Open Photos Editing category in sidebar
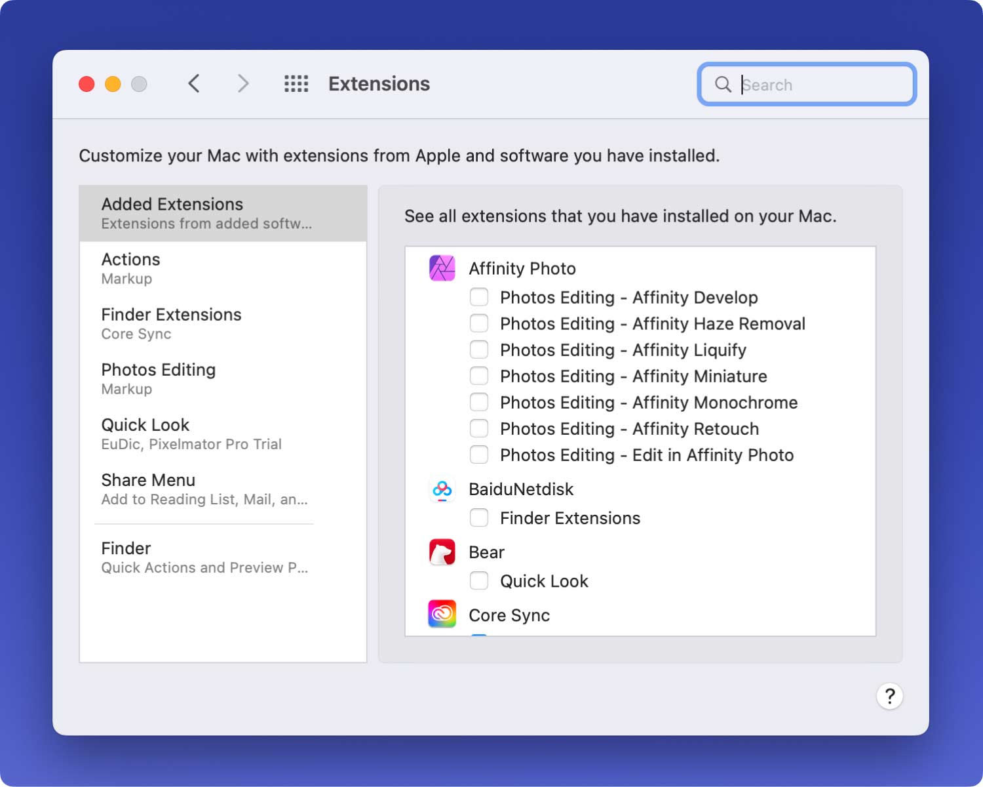 223,379
